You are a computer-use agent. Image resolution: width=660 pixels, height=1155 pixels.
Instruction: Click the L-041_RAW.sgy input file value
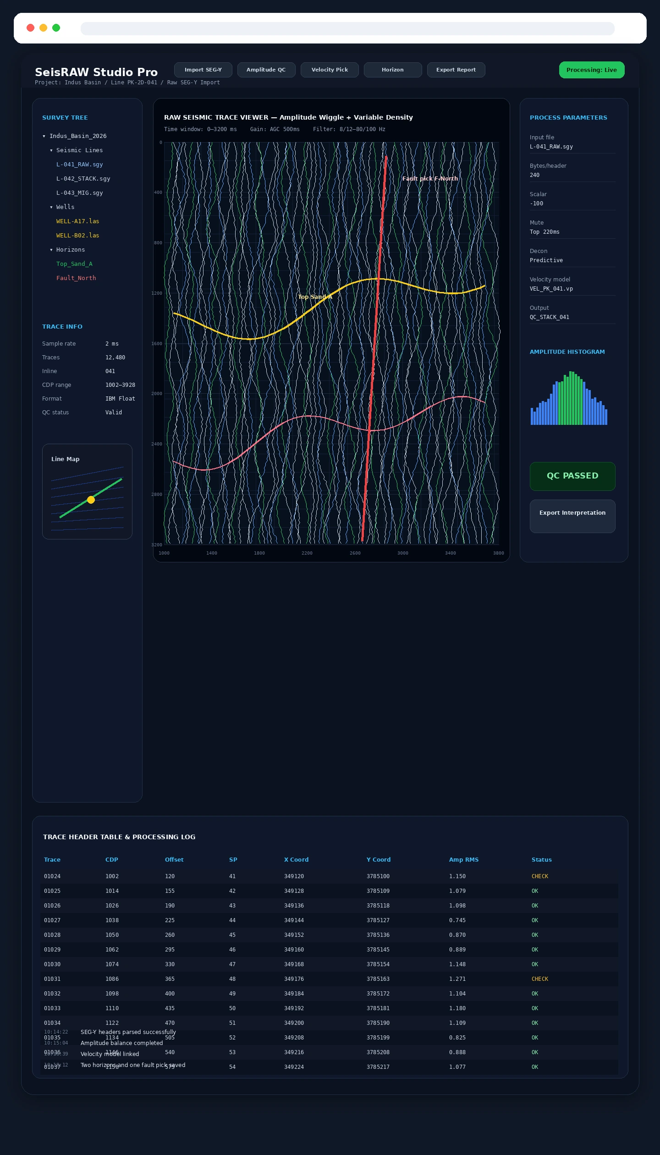pos(551,147)
